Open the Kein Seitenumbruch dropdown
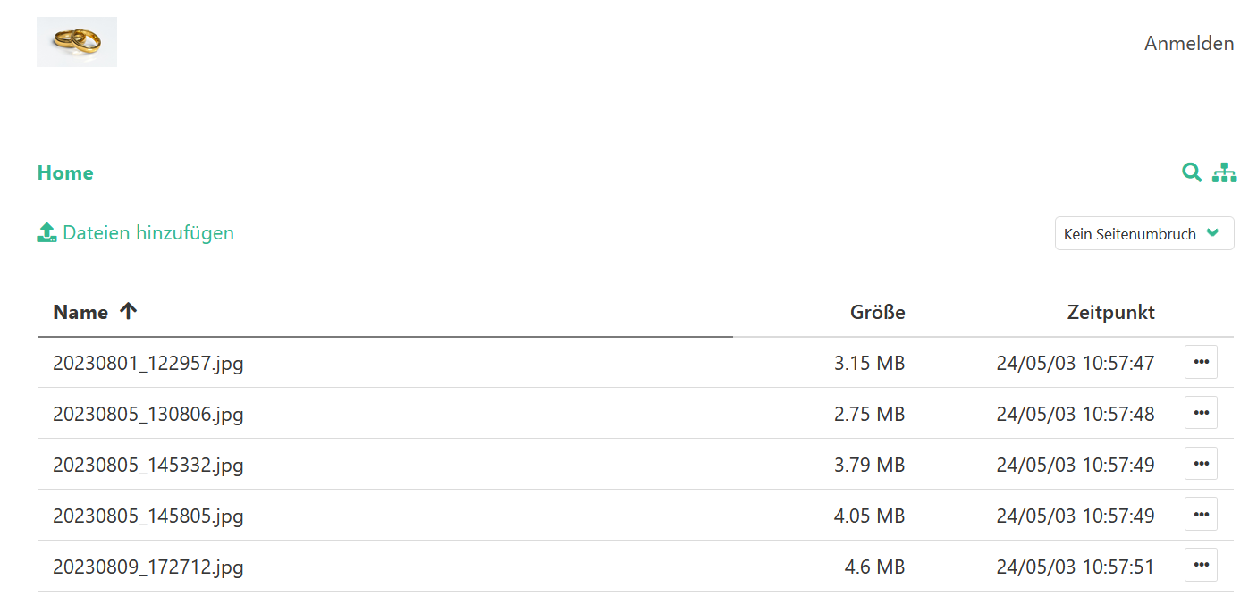Viewport: 1257px width, 596px height. tap(1144, 233)
